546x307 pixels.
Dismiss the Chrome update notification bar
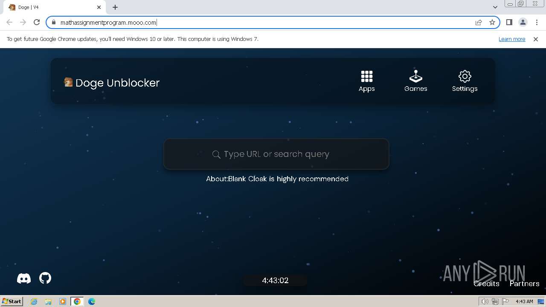point(536,39)
